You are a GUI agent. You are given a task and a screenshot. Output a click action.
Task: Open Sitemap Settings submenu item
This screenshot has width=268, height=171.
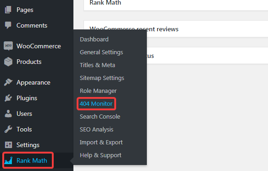point(102,78)
